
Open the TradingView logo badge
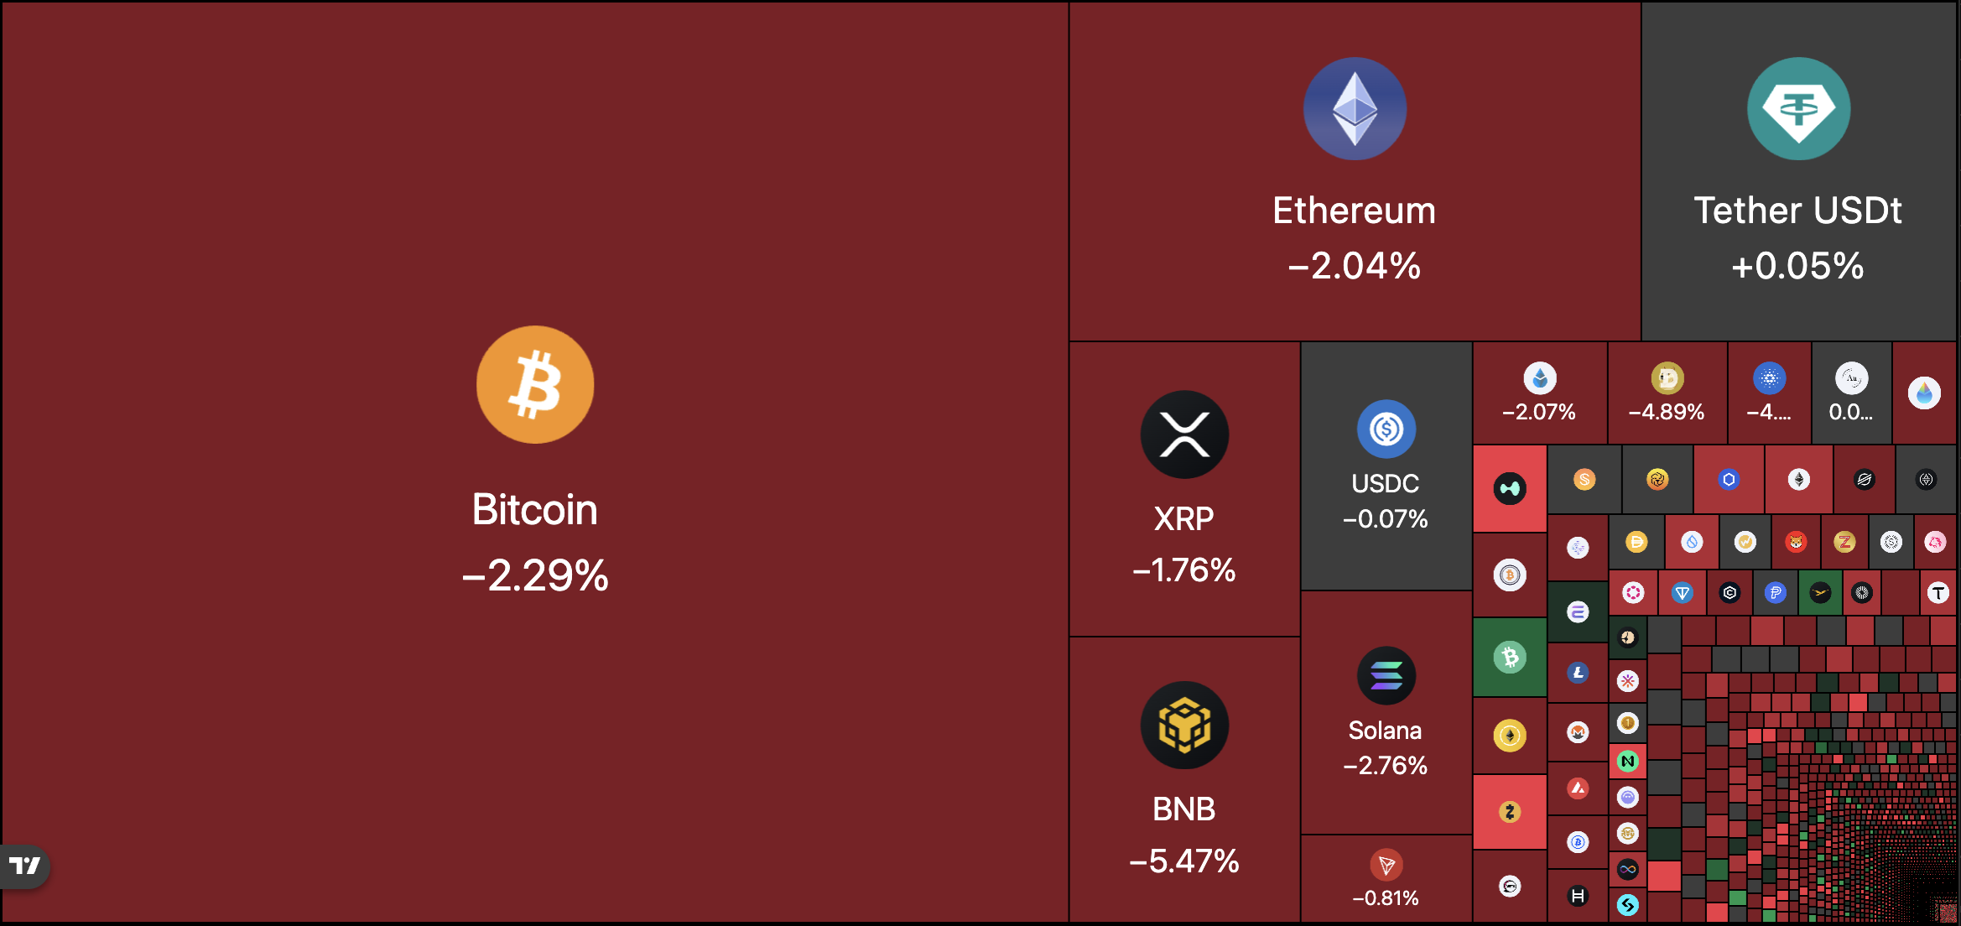click(x=25, y=866)
